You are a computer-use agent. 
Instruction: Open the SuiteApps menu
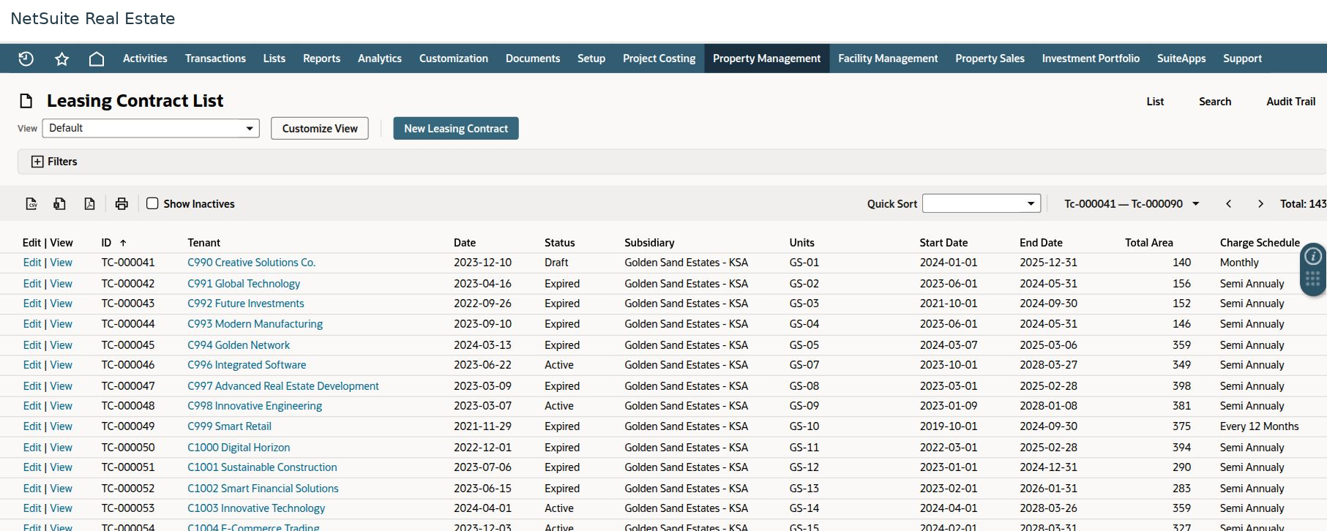(x=1181, y=59)
